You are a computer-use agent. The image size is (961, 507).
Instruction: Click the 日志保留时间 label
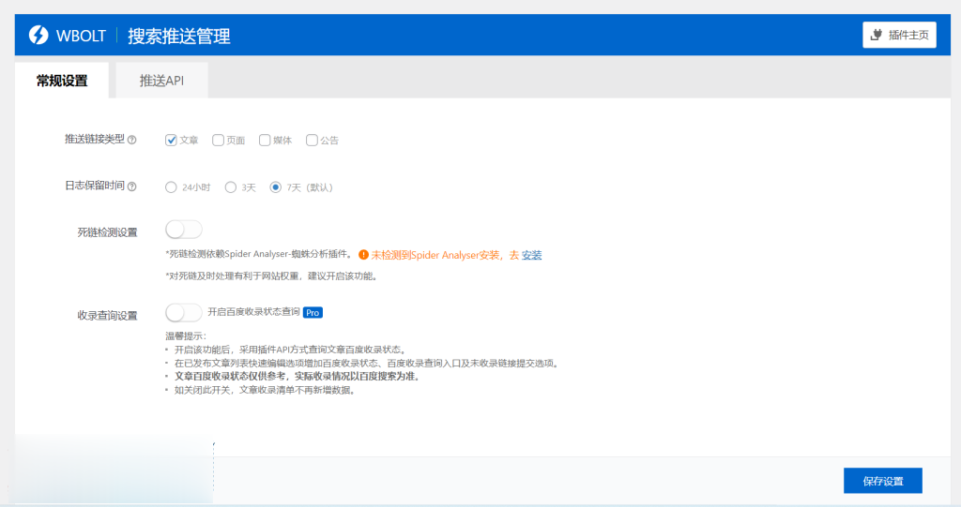click(95, 186)
